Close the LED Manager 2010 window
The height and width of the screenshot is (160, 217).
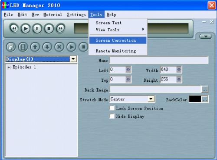[x=211, y=5]
